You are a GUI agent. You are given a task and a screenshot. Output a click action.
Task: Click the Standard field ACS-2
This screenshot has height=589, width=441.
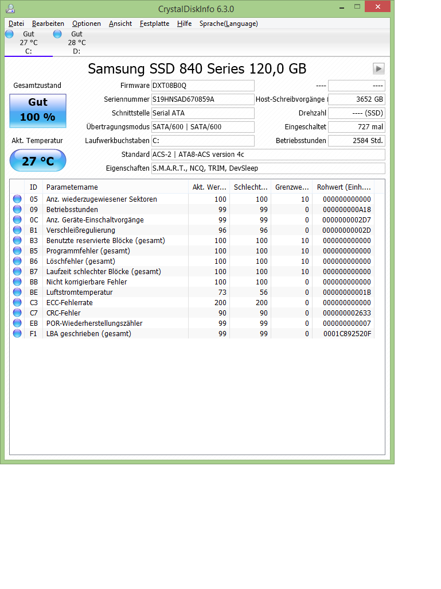coord(268,155)
